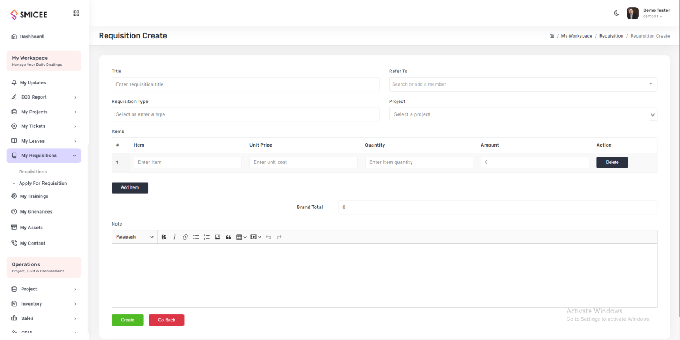Image resolution: width=680 pixels, height=340 pixels.
Task: Open the Demo Tester user avatar
Action: click(x=633, y=13)
